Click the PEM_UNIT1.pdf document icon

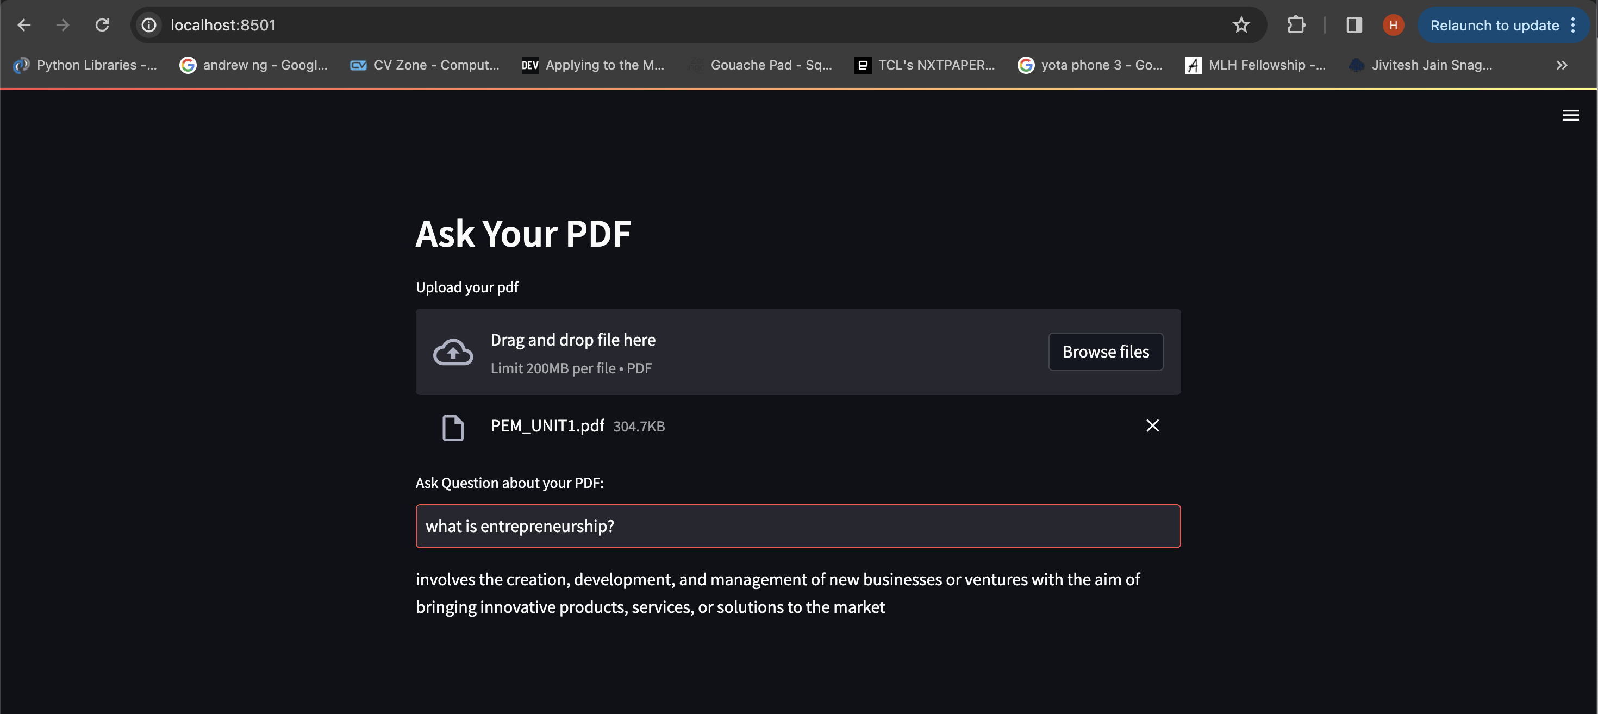point(452,428)
